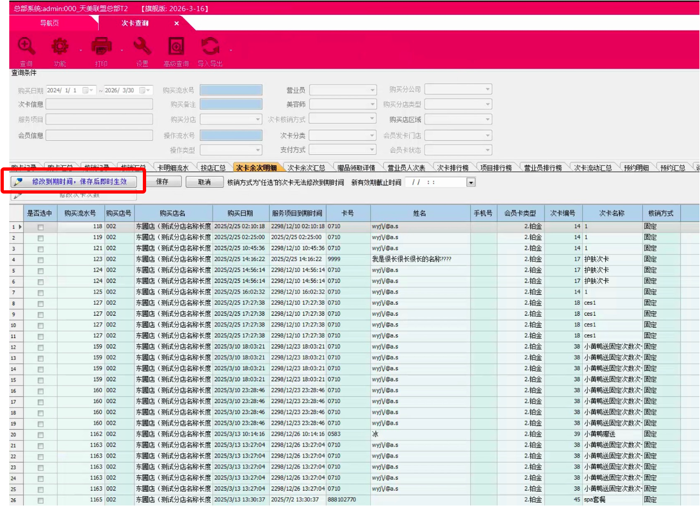This screenshot has width=700, height=506.
Task: Switch to the 次卡余次汇总 tab
Action: point(306,168)
